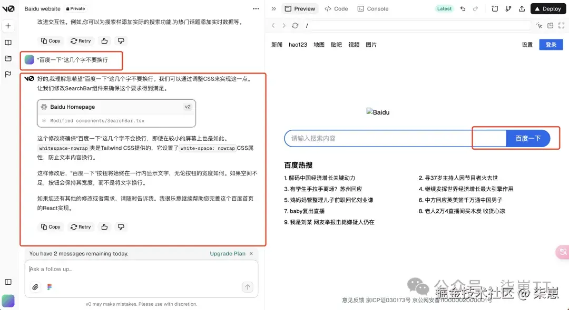Viewport: 569px width, 310px height.
Task: Click the broken Baidu logo image
Action: (378, 112)
